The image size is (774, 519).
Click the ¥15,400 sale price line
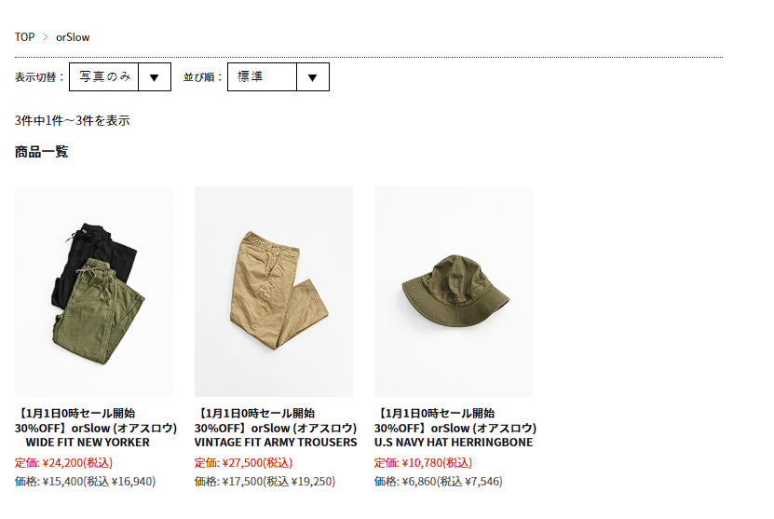pos(85,482)
